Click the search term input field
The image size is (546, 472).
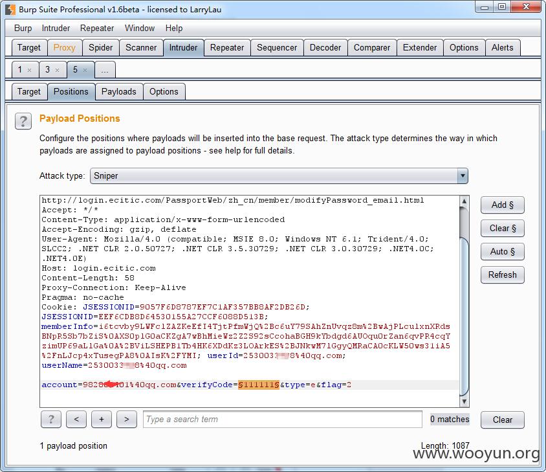click(x=283, y=419)
